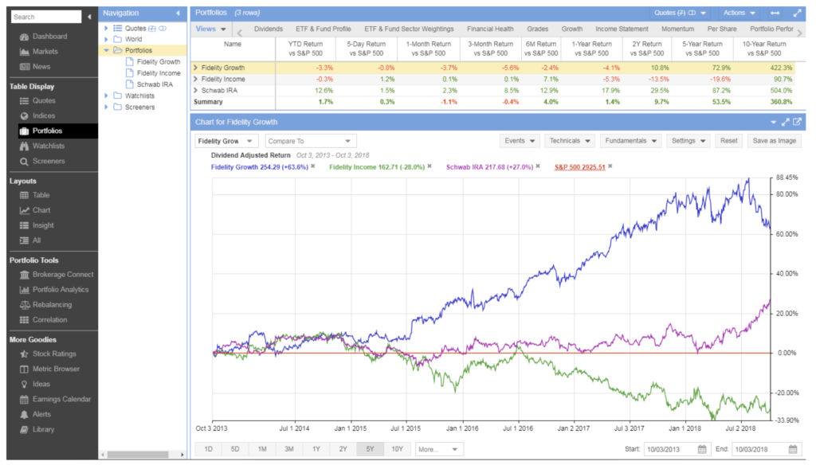
Task: Open the Ideas page
Action: (x=35, y=384)
